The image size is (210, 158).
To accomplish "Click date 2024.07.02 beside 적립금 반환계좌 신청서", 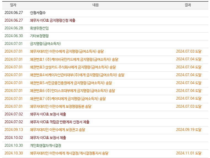I will [x=14, y=122].
